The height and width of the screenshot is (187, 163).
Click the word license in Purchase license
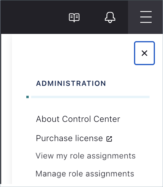[89, 138]
